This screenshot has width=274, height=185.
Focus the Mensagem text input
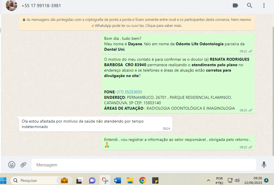143,165
